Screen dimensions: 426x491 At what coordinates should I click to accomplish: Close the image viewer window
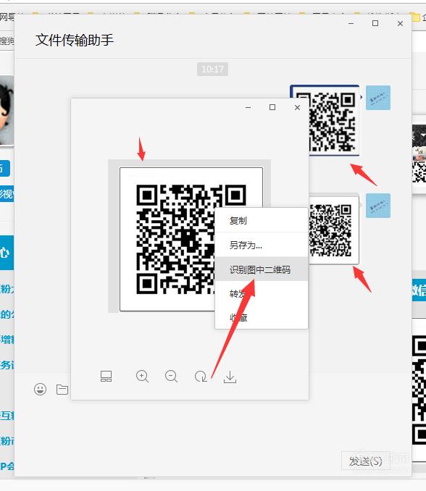click(297, 107)
